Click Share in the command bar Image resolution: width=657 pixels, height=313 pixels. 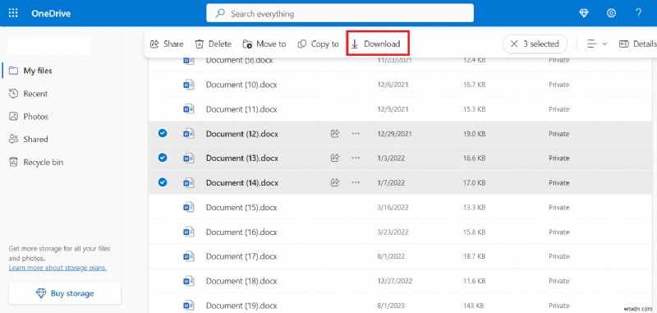point(167,44)
